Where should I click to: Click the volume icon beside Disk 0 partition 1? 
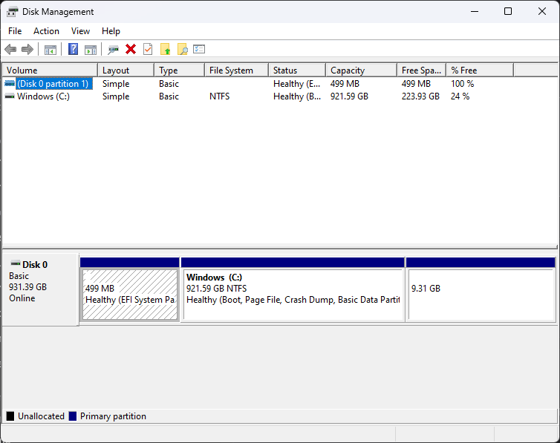(10, 83)
